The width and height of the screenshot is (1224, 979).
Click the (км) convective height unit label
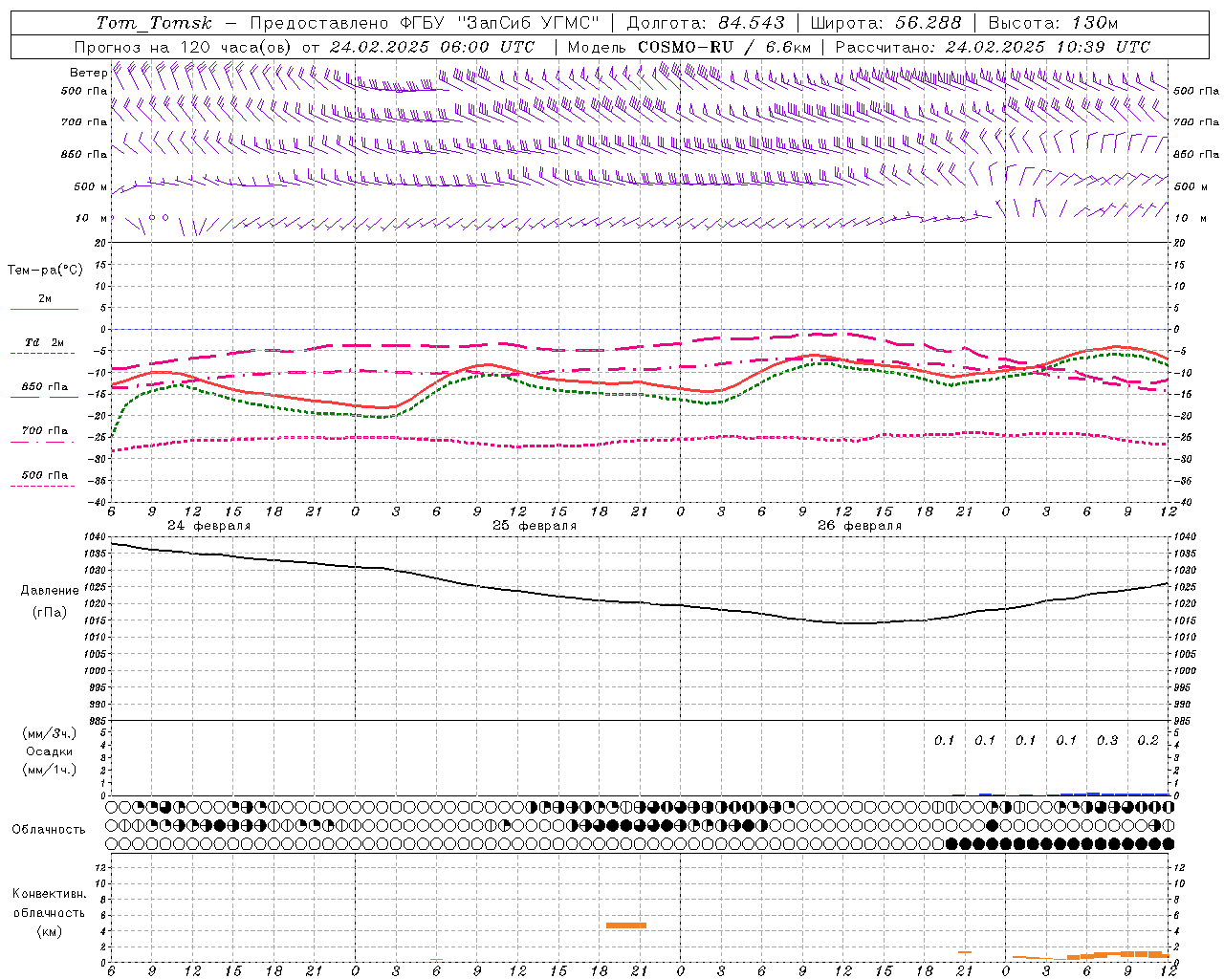49,931
